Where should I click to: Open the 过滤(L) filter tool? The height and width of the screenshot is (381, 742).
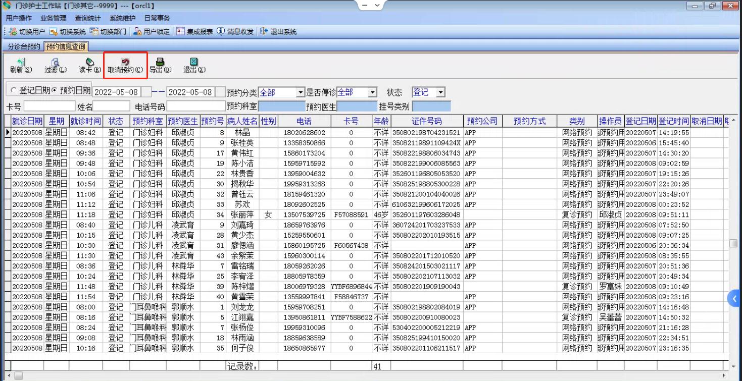click(55, 66)
